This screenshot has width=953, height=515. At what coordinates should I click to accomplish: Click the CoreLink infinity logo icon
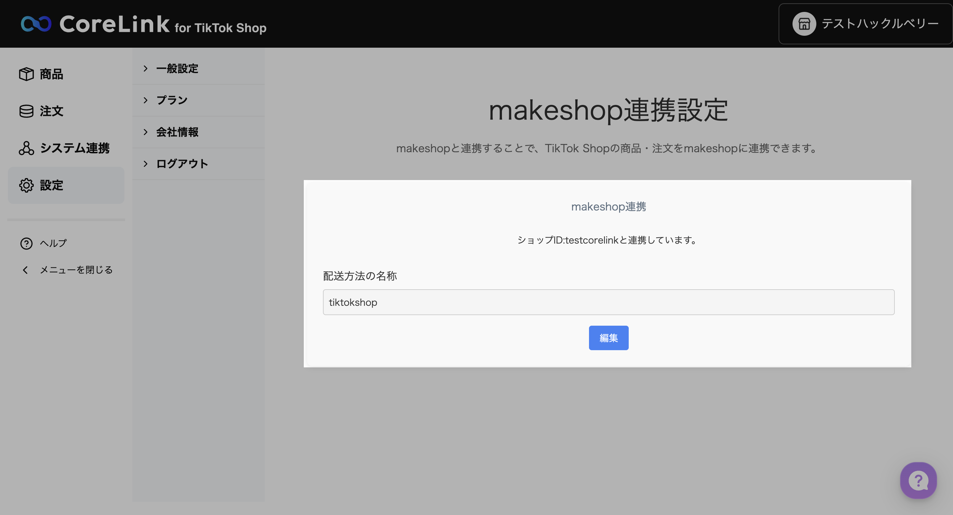(36, 24)
